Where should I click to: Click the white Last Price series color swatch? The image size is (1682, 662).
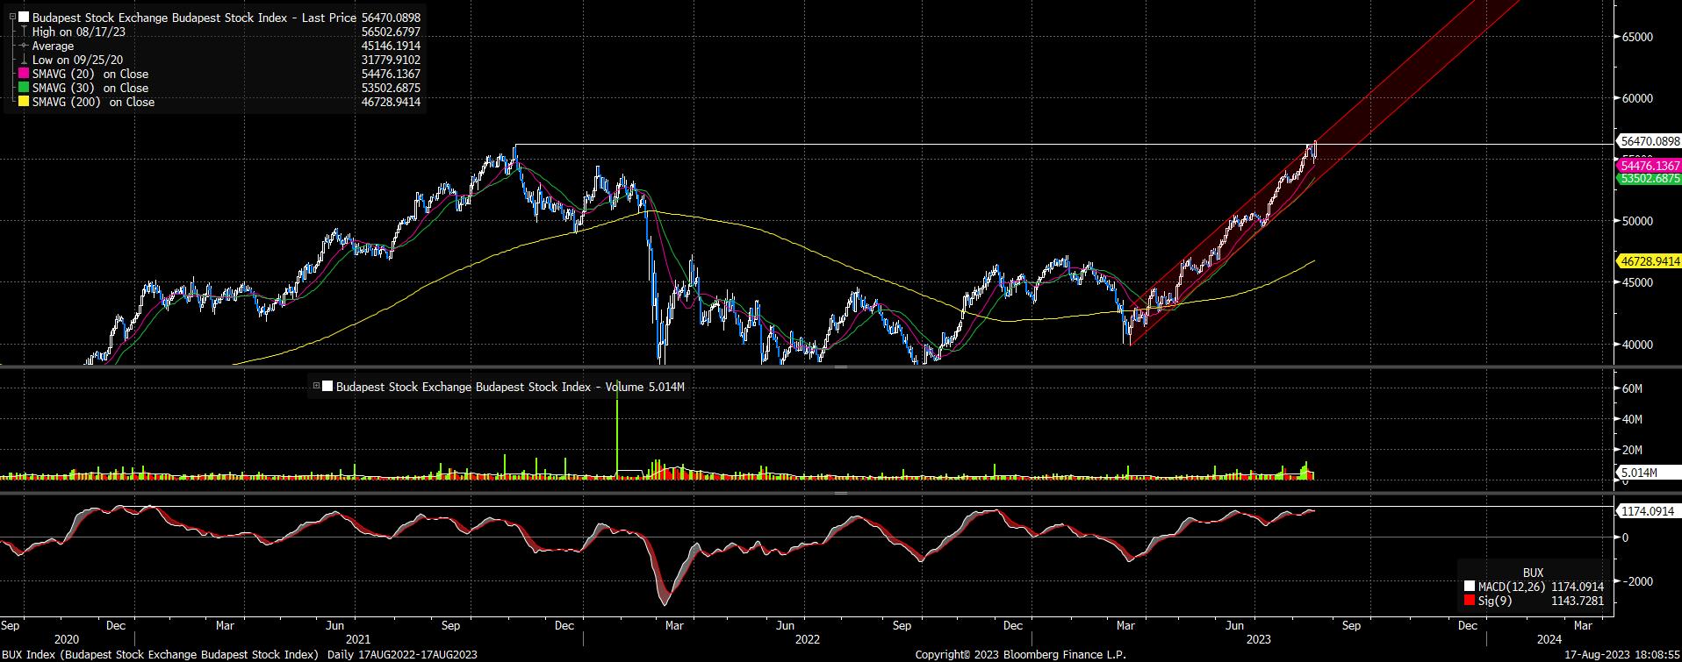(x=25, y=18)
